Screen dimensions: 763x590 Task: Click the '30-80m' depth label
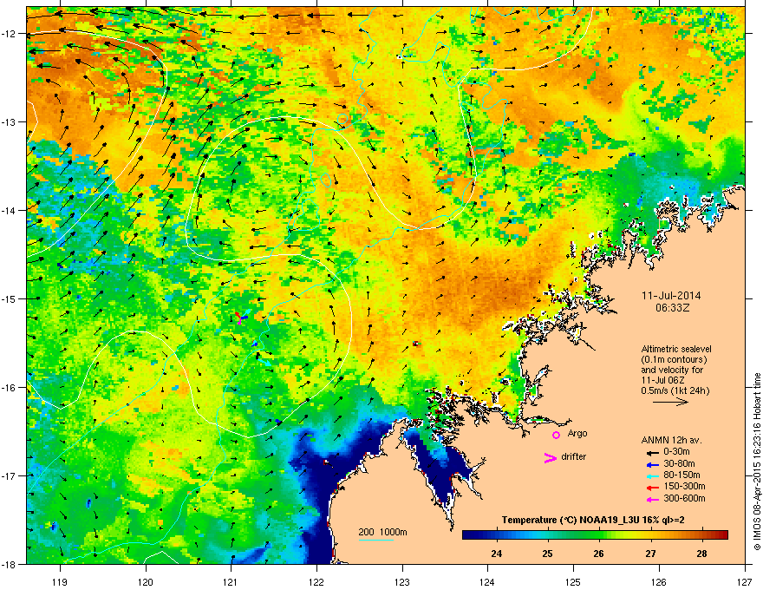pyautogui.click(x=679, y=463)
